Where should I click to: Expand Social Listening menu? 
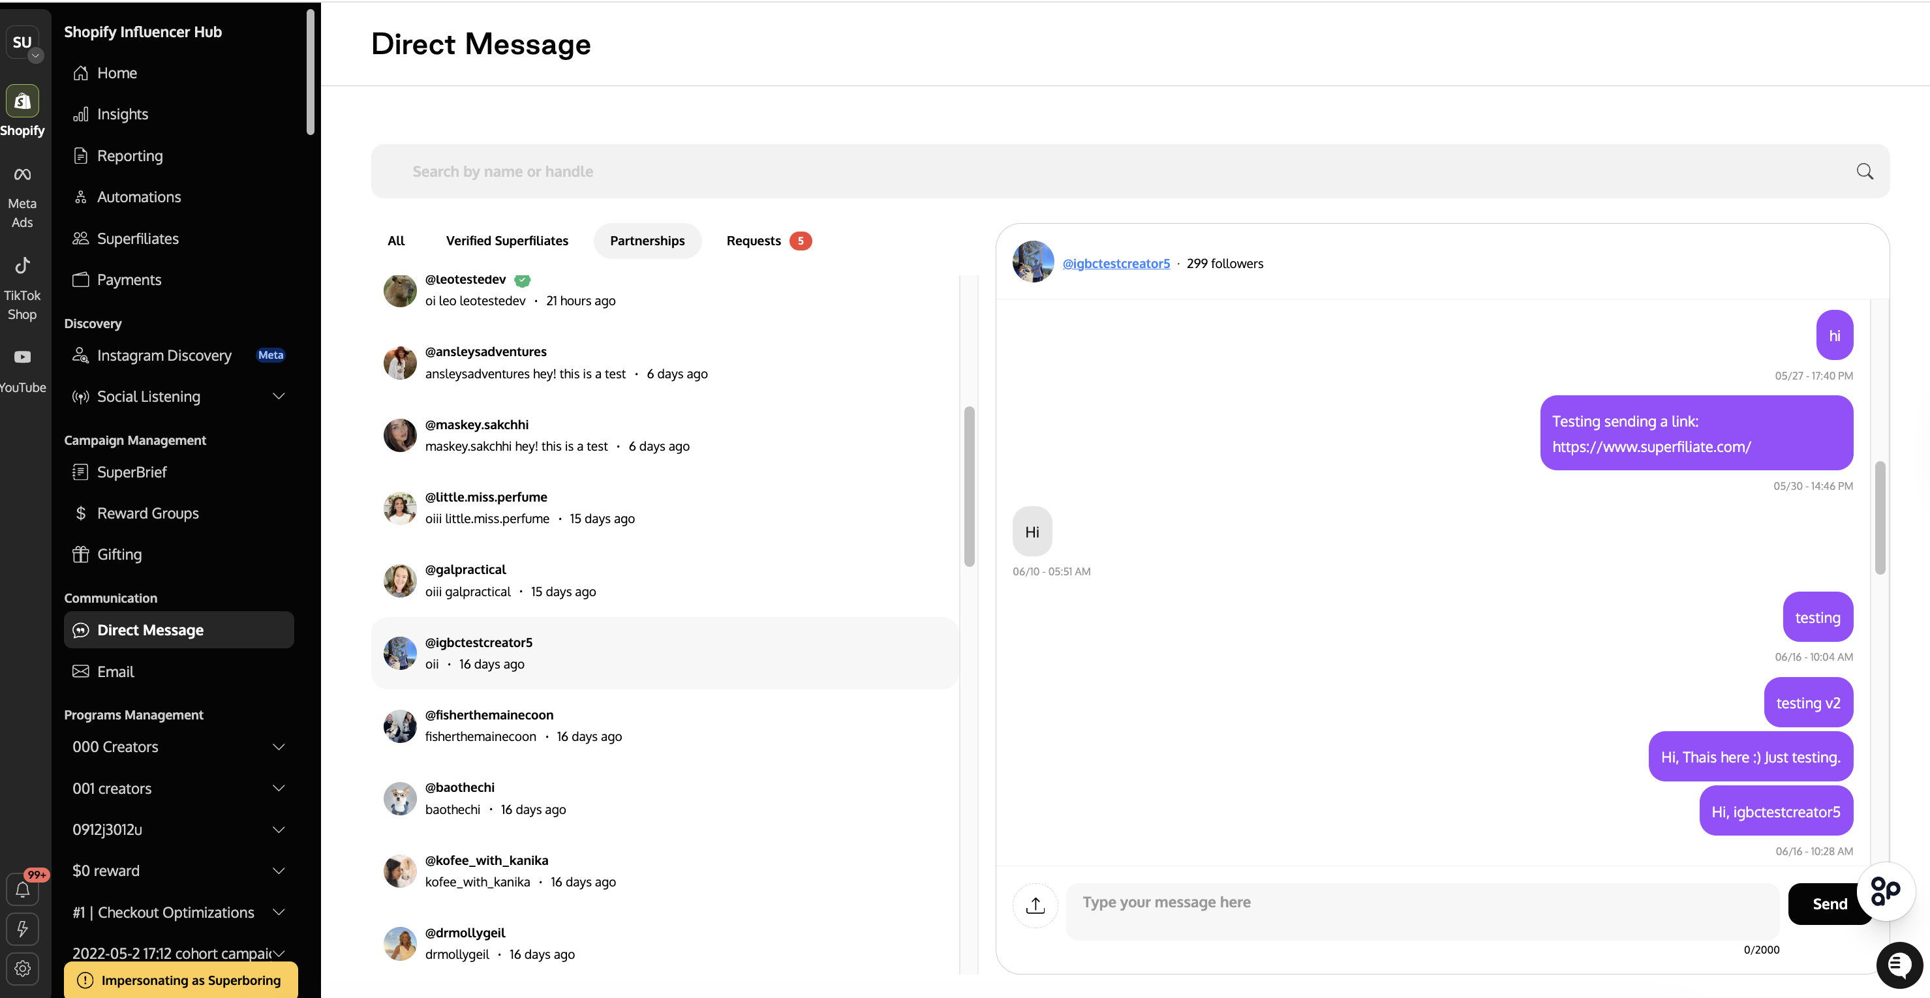pos(279,397)
